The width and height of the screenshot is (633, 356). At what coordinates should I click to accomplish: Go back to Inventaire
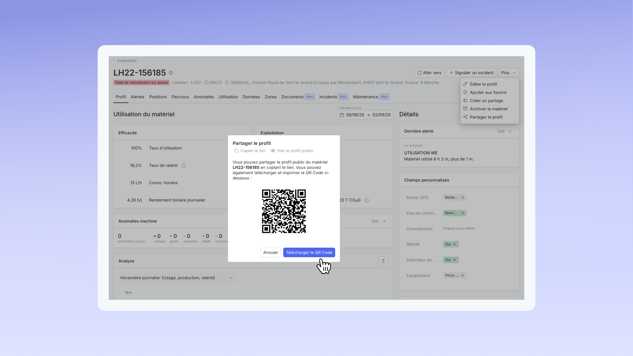pos(125,61)
